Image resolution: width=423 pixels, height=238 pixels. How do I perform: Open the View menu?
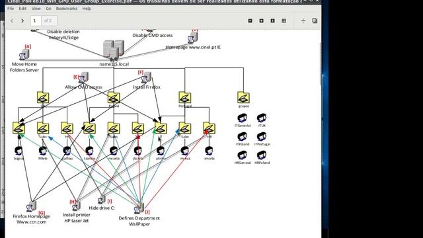(x=36, y=9)
